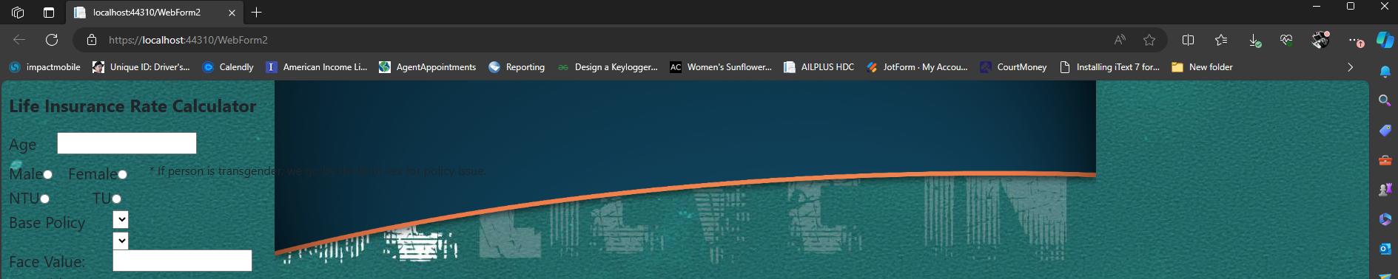Click the address bar URL

pyautogui.click(x=188, y=40)
